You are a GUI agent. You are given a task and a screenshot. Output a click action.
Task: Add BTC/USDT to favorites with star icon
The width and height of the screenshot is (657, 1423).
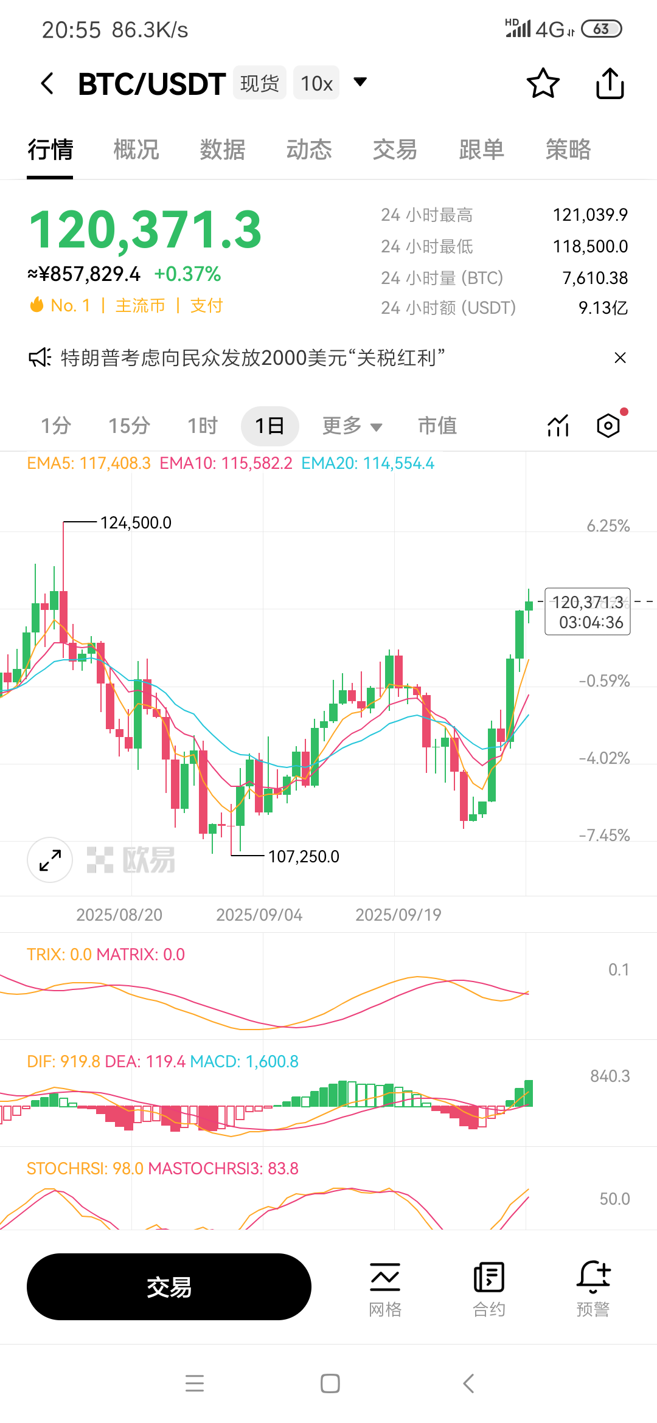click(543, 83)
